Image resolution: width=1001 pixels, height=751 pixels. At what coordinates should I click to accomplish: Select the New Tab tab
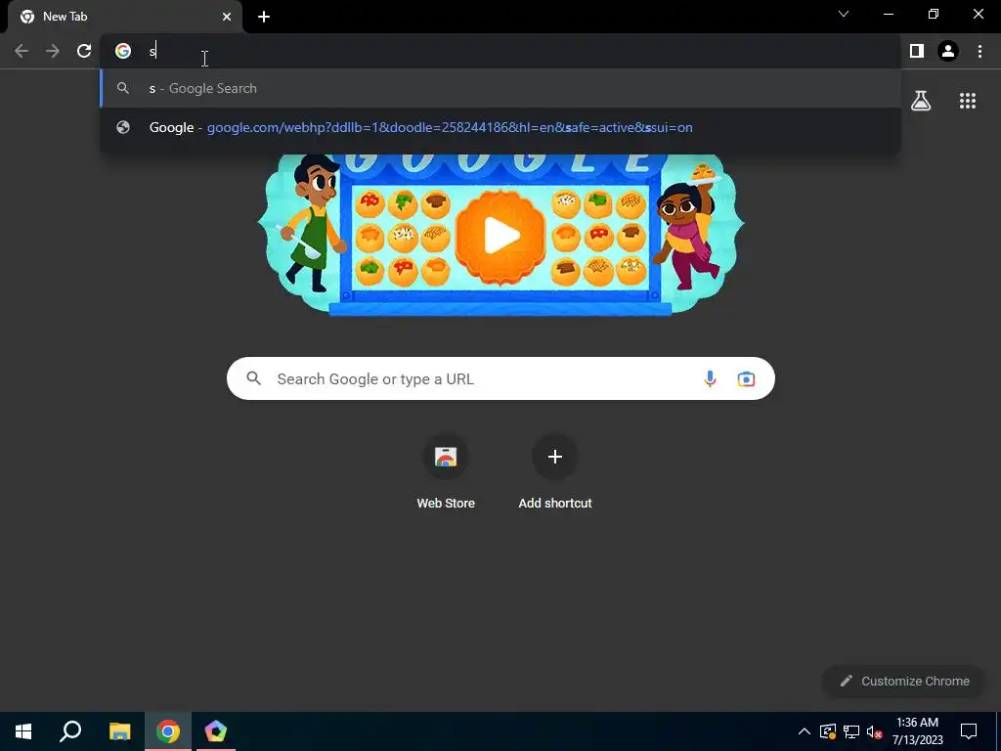124,17
